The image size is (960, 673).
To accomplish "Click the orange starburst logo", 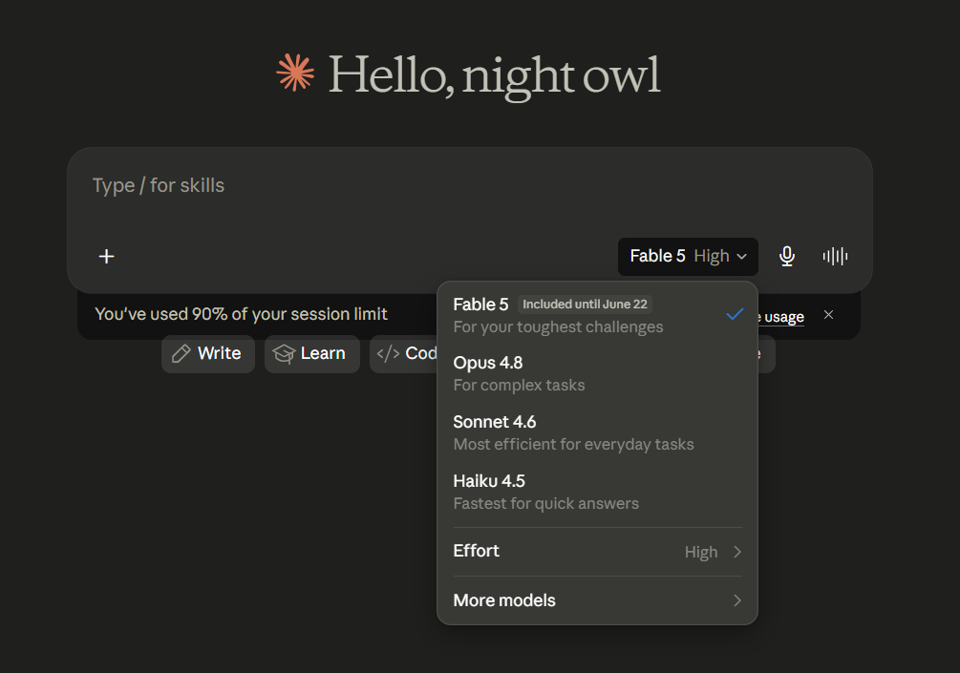I will point(295,73).
